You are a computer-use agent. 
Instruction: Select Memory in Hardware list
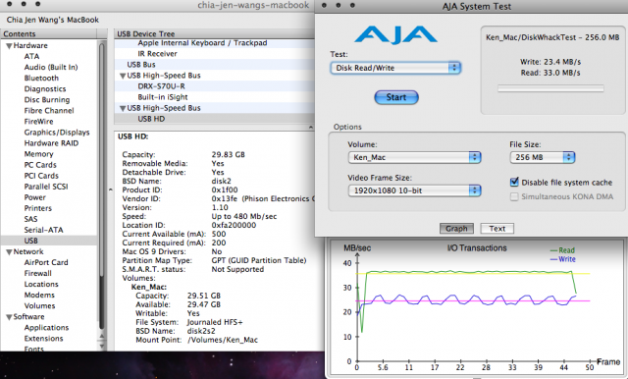[x=38, y=154]
